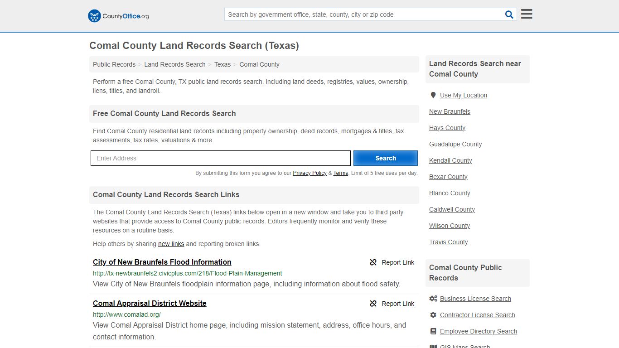This screenshot has width=619, height=348.
Task: Open the hamburger menu
Action: pos(527,14)
